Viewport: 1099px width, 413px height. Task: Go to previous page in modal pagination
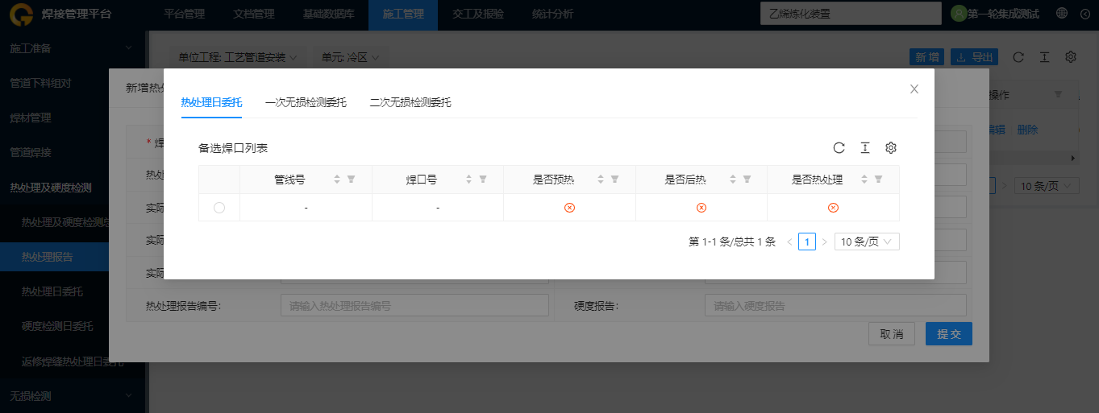click(789, 242)
